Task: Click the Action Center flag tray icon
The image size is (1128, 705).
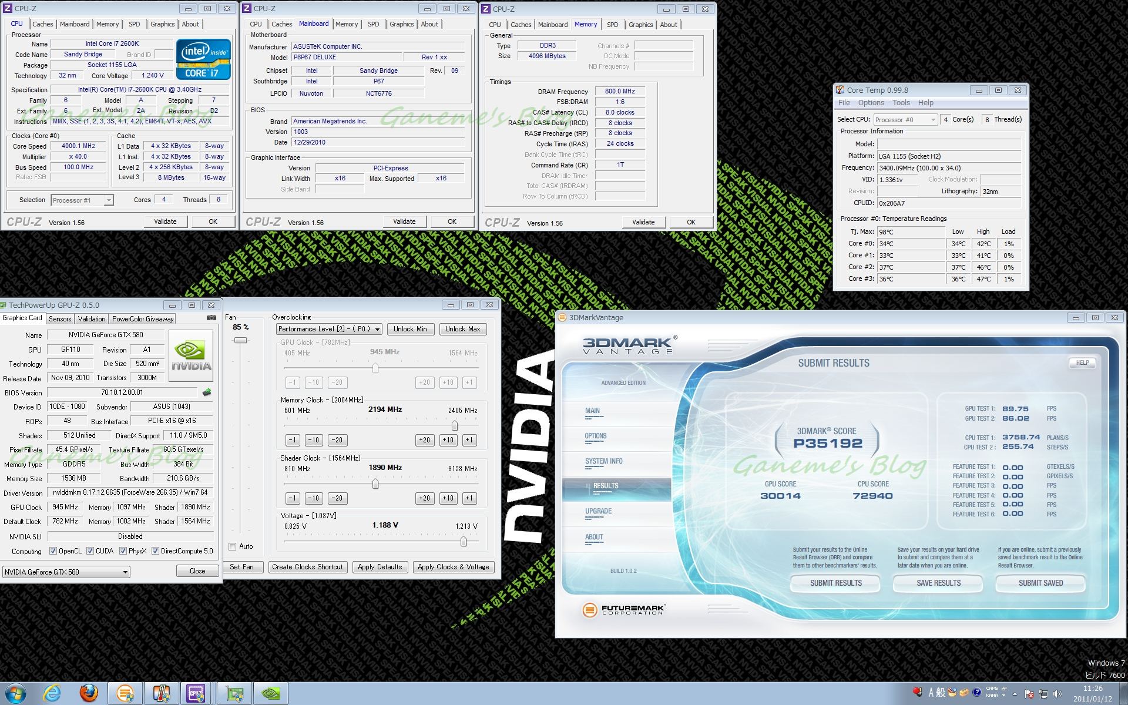Action: (1029, 694)
